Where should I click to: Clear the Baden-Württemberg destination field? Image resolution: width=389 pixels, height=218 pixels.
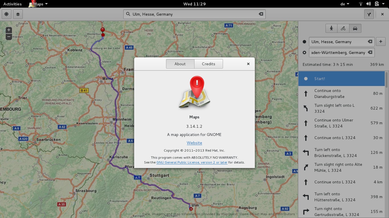point(370,53)
